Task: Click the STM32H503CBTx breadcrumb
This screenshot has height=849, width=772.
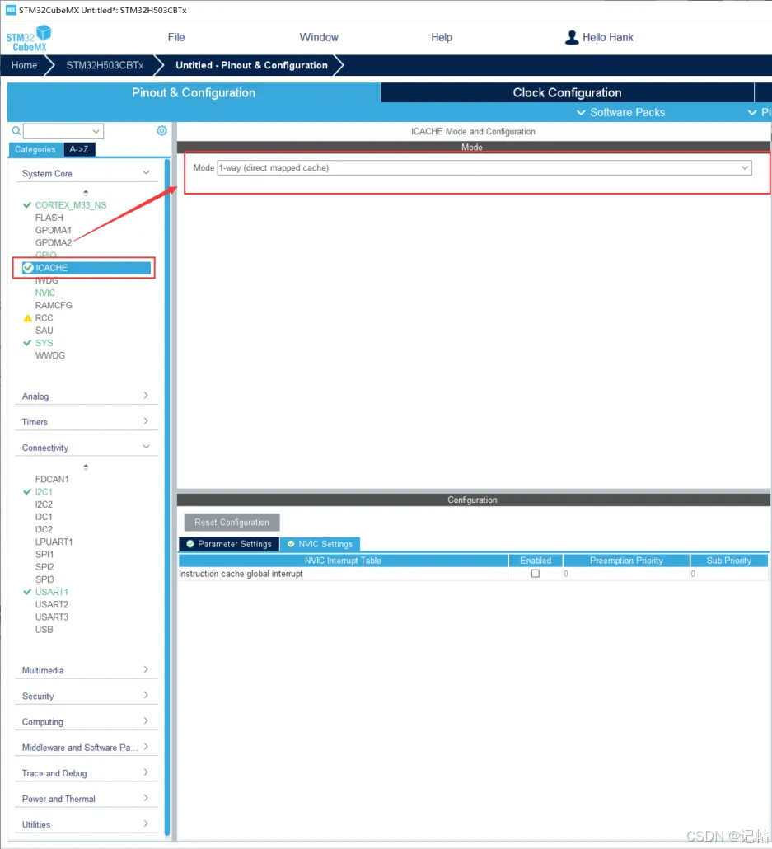Action: [105, 65]
